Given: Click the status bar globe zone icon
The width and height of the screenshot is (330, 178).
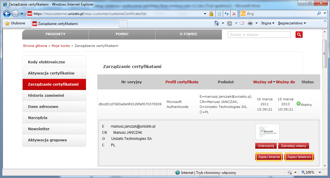Looking at the screenshot, I should tap(178, 172).
